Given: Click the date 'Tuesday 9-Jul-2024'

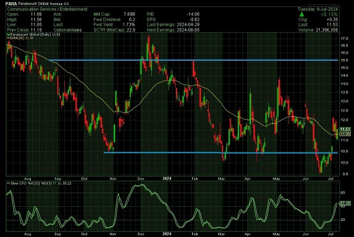Looking at the screenshot, I should click(318, 9).
